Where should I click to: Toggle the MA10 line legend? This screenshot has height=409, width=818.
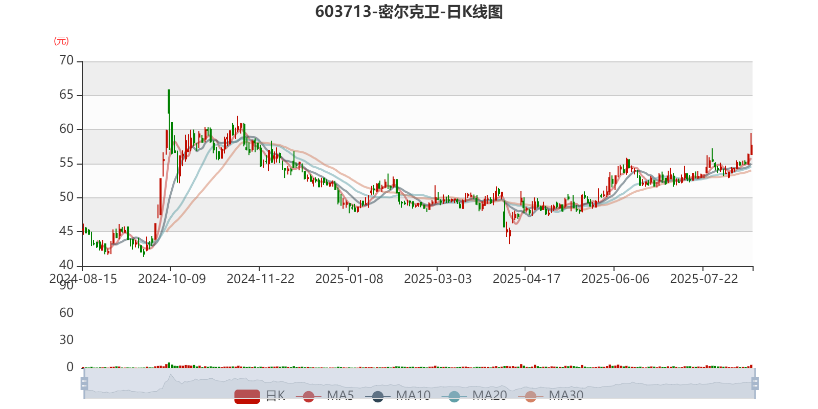click(398, 396)
